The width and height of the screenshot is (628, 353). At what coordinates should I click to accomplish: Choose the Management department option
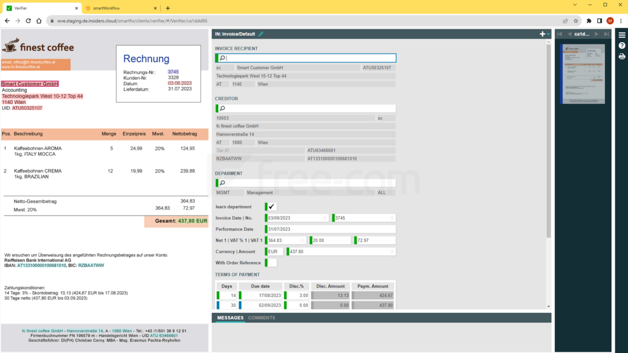click(x=260, y=192)
